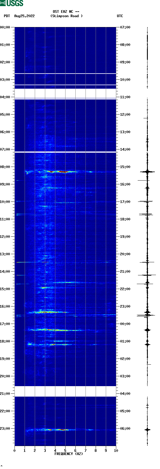Click the seismogram spike near 06:00 UTC

tap(147, 429)
